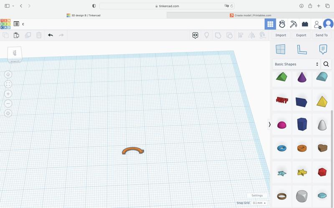Click the shapes search magnifier icon
Image resolution: width=334 pixels, height=208 pixels.
click(326, 64)
